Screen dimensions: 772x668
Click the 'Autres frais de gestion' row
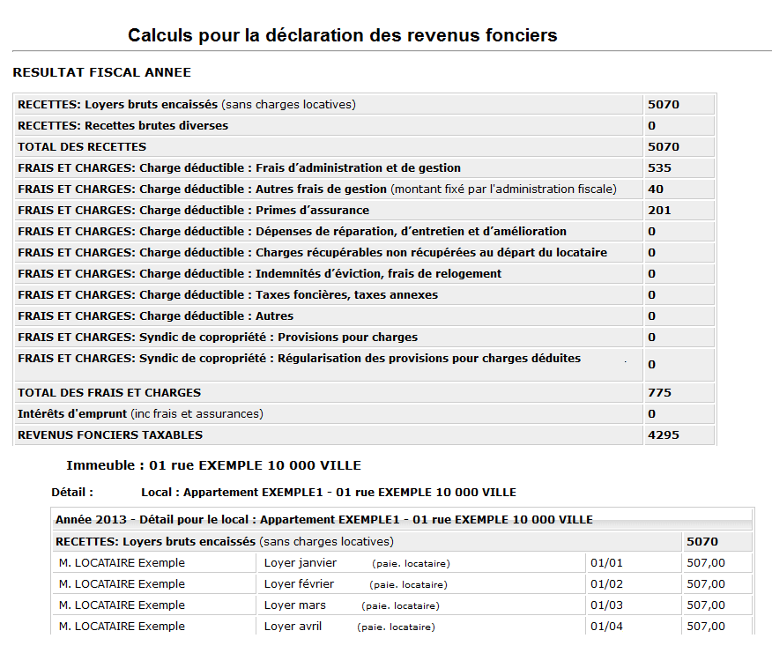[x=317, y=189]
